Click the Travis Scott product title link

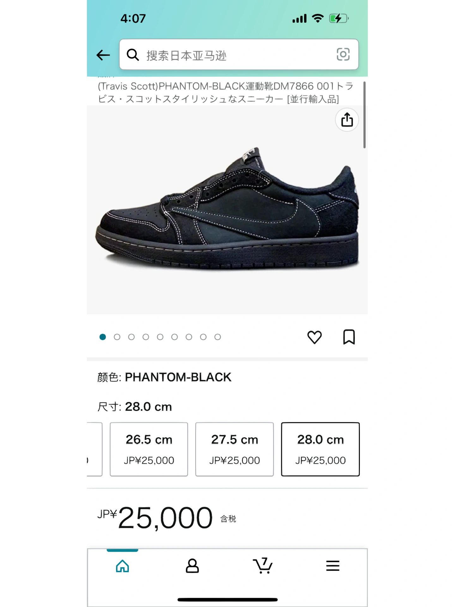(225, 93)
